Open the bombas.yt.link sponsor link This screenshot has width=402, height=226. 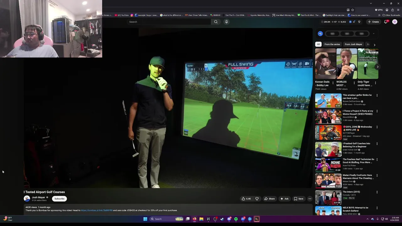[x=97, y=210]
